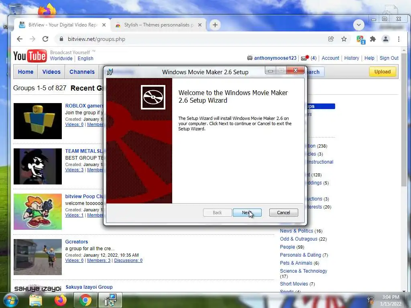The image size is (411, 308).
Task: Open the Chrome extensions puzzle icon
Action: coord(373,39)
